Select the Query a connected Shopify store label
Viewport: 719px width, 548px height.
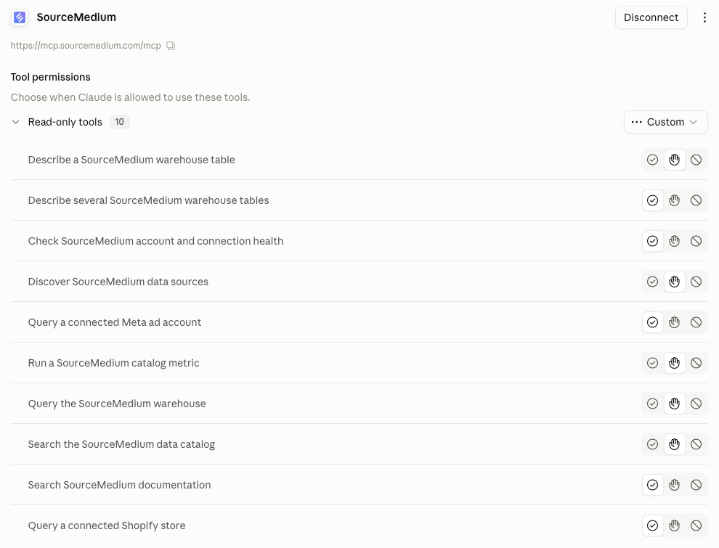(107, 526)
